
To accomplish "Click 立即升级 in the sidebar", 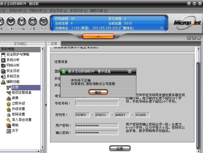I will click(18, 103).
